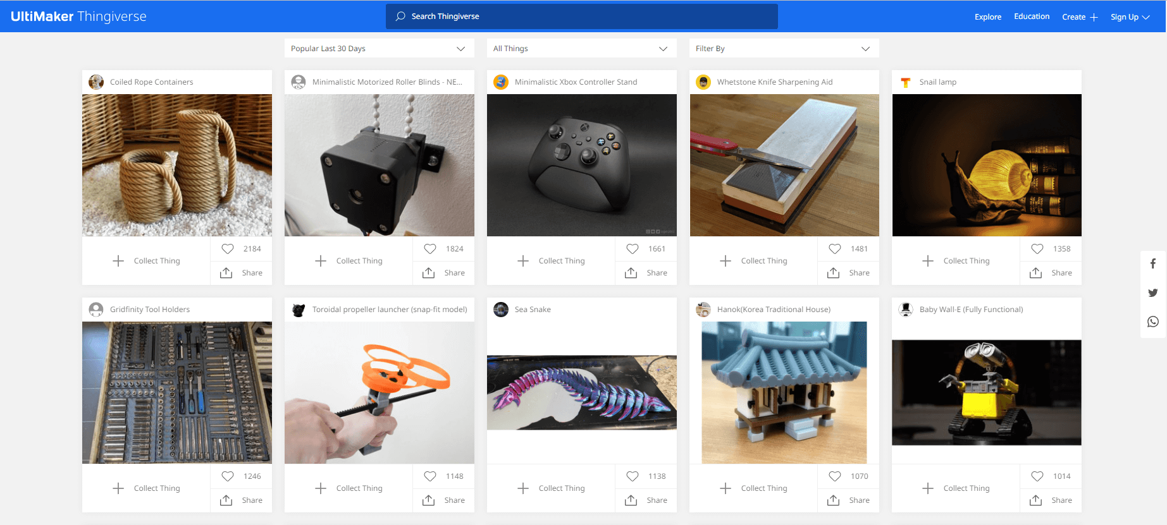Image resolution: width=1167 pixels, height=525 pixels.
Task: Open Xbox Controller Stand author avatar
Action: coord(501,82)
